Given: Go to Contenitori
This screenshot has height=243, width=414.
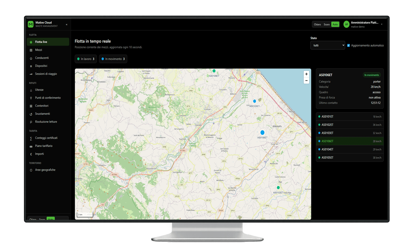Looking at the screenshot, I should pyautogui.click(x=48, y=106).
